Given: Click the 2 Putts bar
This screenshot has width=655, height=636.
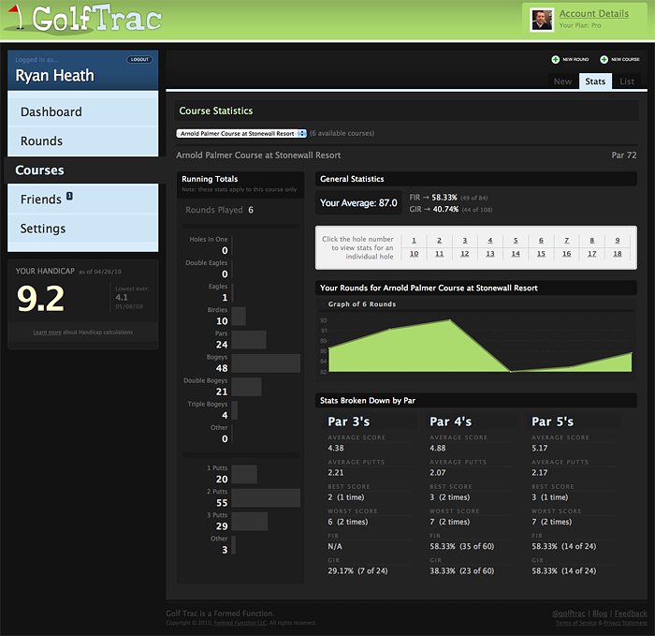Looking at the screenshot, I should tap(266, 498).
